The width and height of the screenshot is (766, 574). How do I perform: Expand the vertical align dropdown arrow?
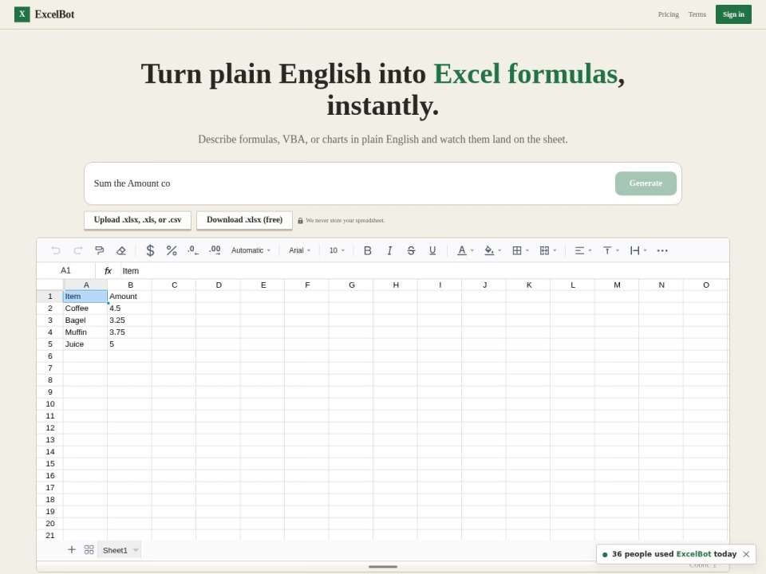(618, 250)
